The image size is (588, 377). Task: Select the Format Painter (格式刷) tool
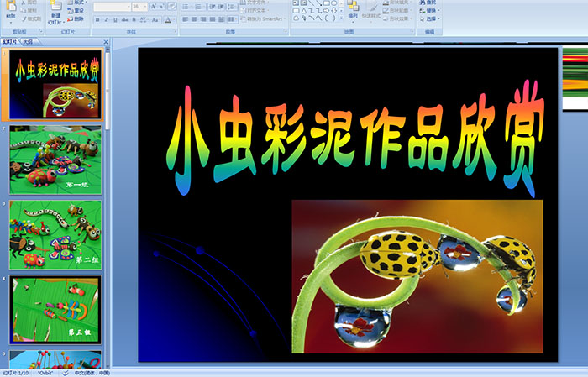[32, 18]
